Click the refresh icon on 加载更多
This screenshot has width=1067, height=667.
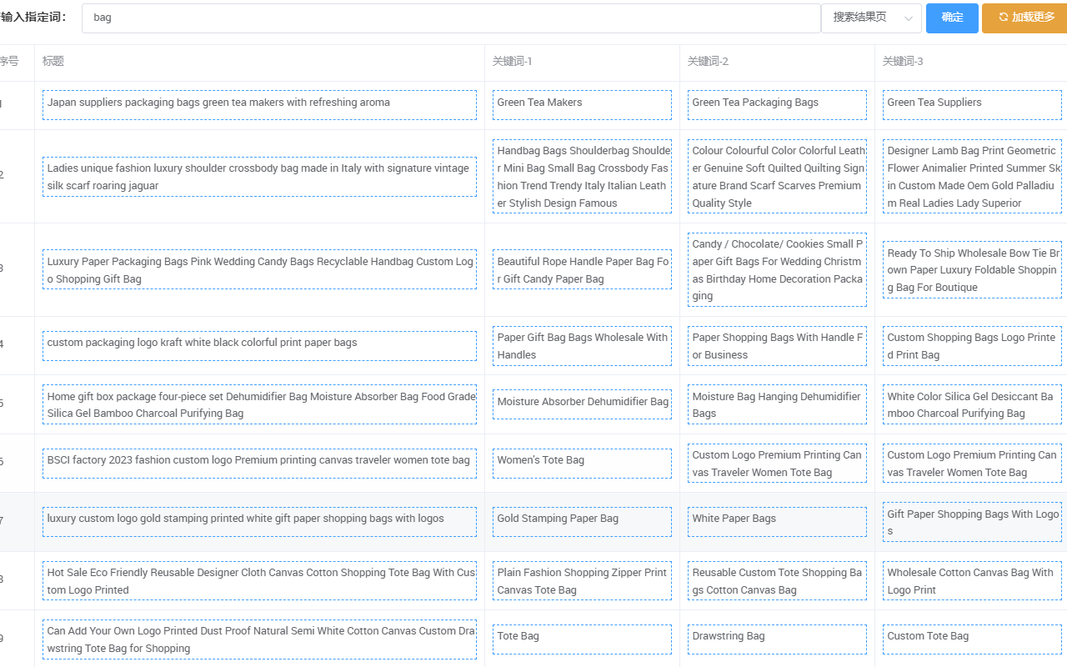click(1003, 18)
